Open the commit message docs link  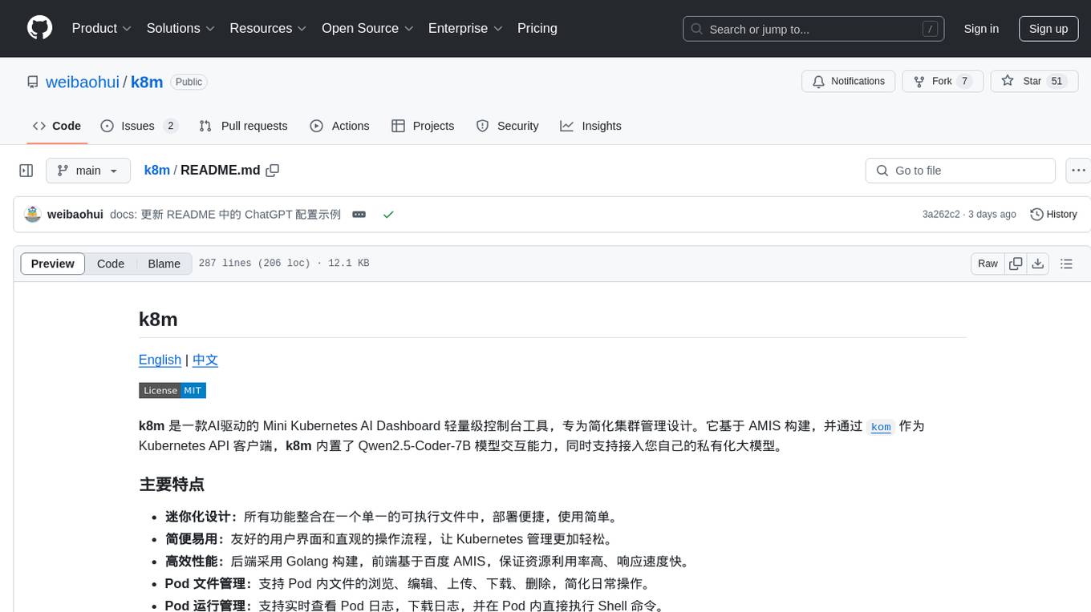(x=225, y=214)
